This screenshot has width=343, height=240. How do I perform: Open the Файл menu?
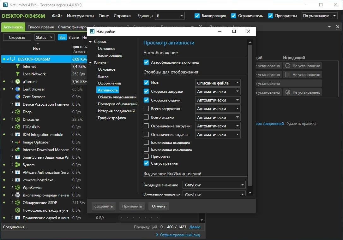pos(57,16)
